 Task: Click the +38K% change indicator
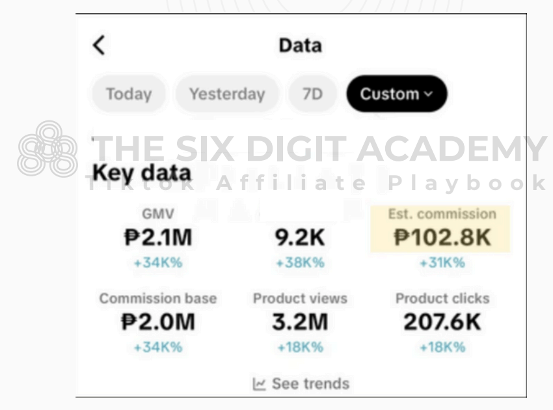click(300, 263)
